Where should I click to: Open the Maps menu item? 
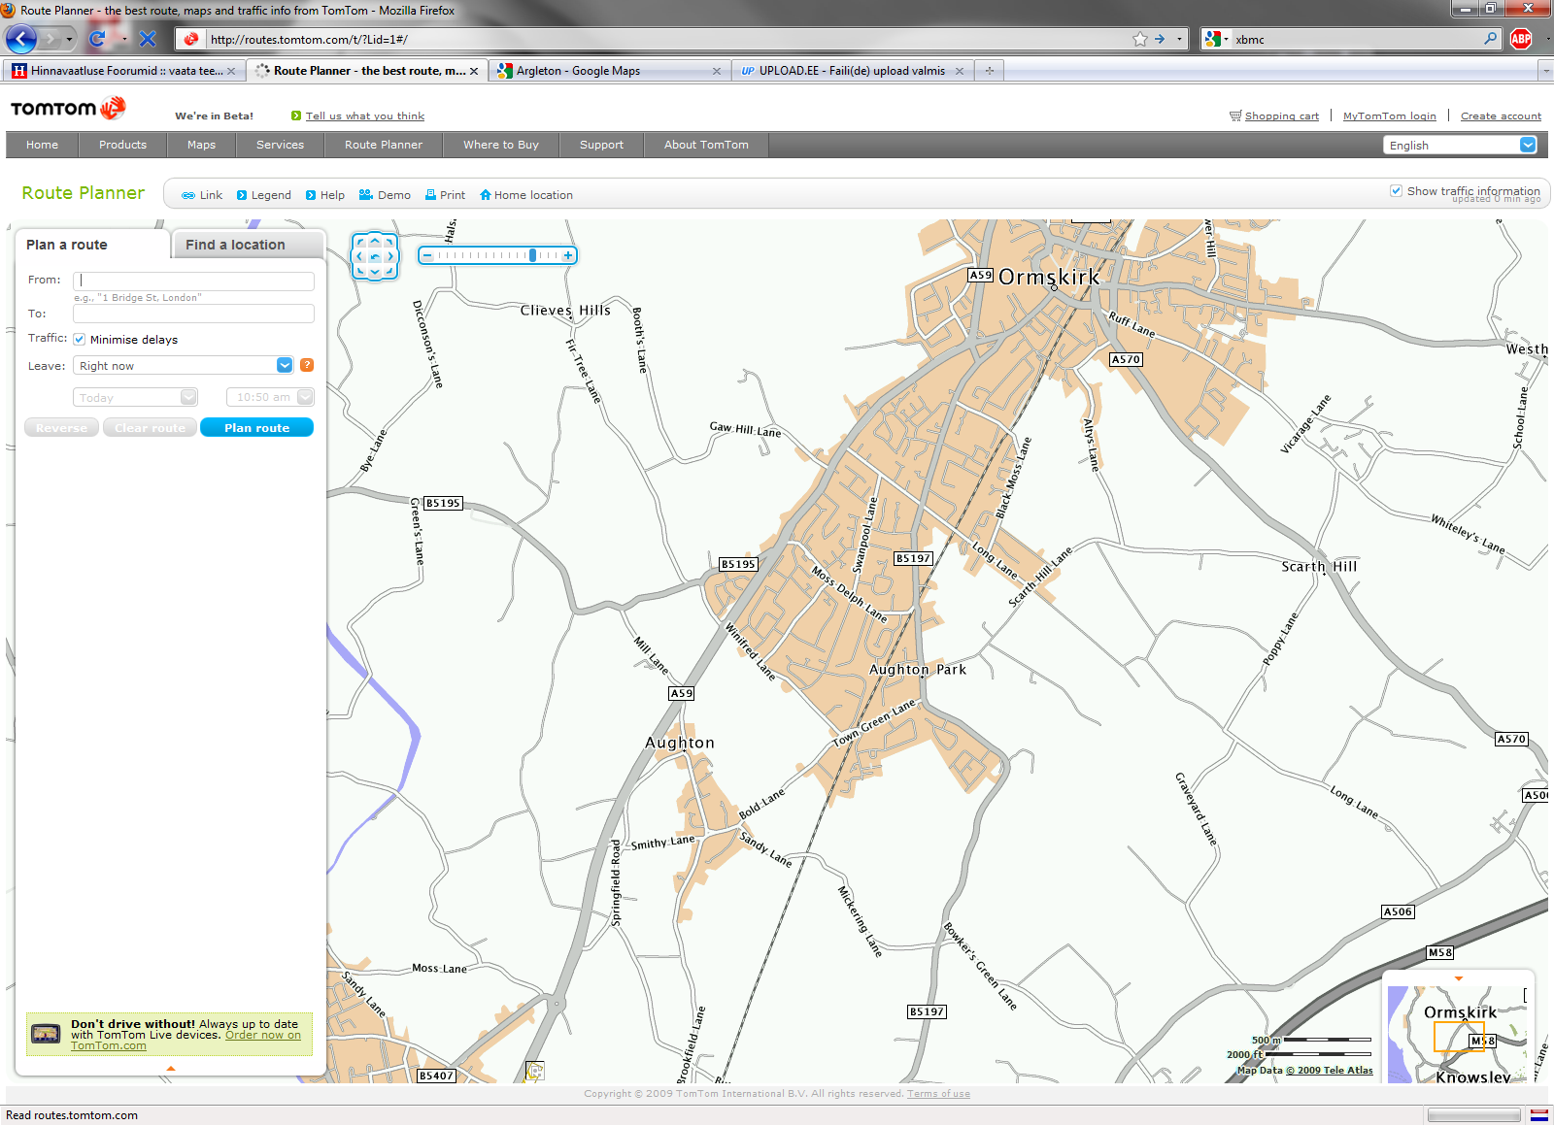[201, 145]
